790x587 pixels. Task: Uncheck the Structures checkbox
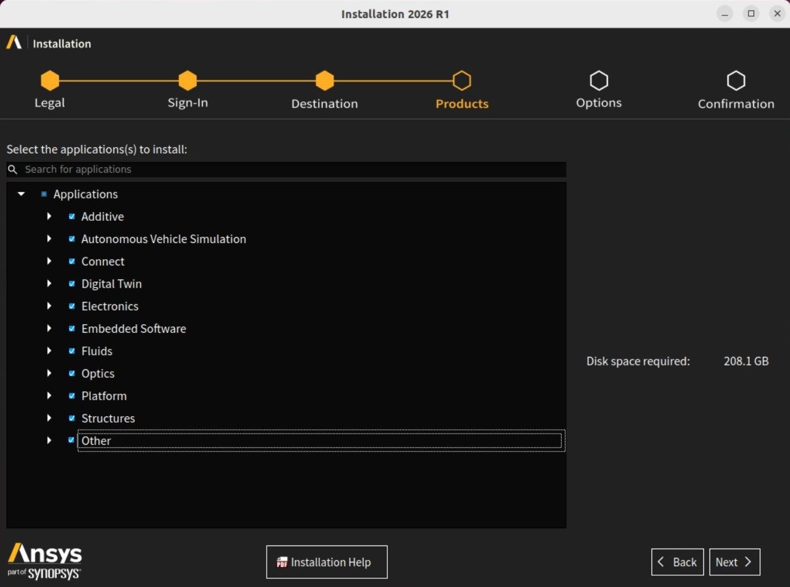click(x=72, y=418)
